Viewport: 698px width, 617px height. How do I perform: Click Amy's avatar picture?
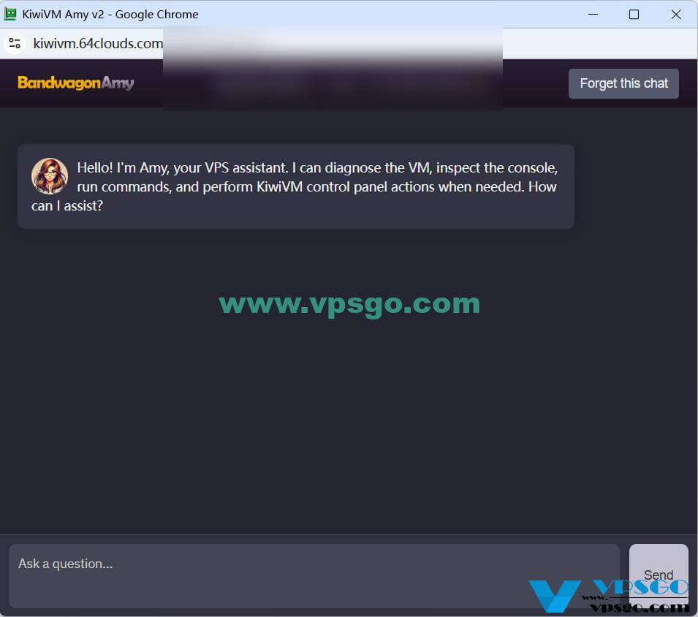point(50,176)
